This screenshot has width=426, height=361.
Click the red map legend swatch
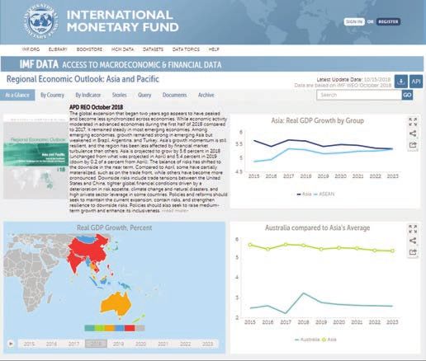tap(130, 328)
